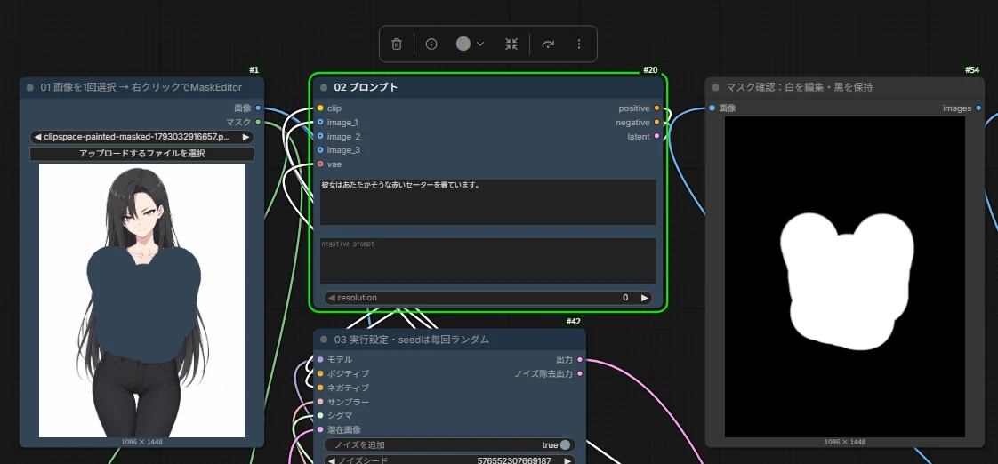The image size is (998, 464).
Task: Click the 出力 output port
Action: [579, 360]
